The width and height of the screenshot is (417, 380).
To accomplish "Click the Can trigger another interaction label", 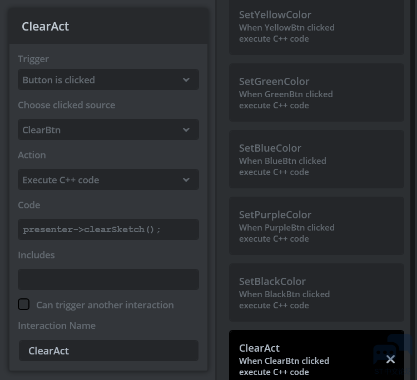I will tap(105, 305).
